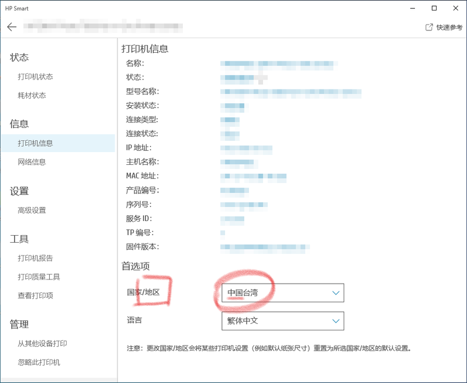Open 打印机报告 printer reports

[36, 258]
